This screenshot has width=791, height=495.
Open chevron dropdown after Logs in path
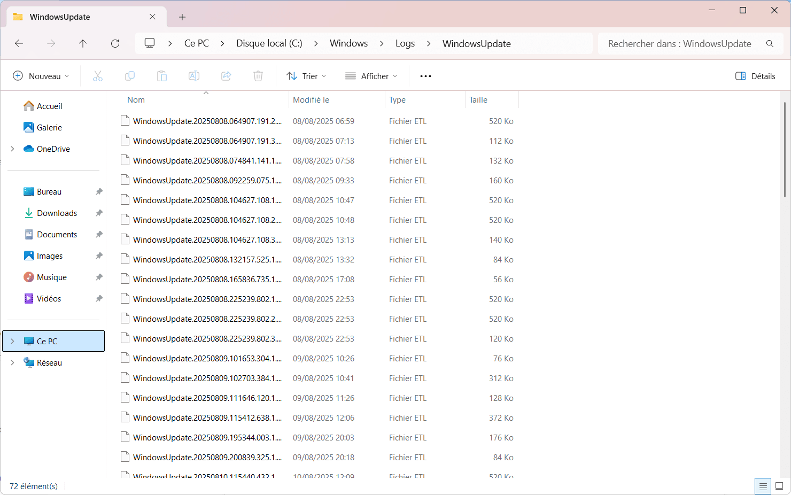tap(429, 43)
